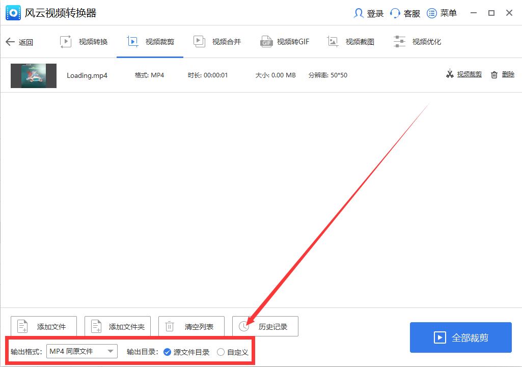522x367 pixels.
Task: Open the 输出格式 format dropdown
Action: (81, 351)
